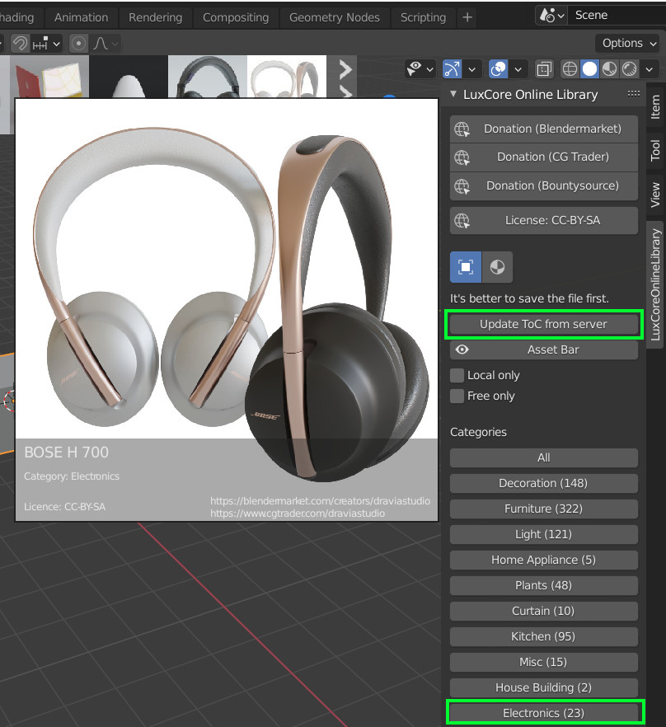Select the Electronics (23) category
Screen dimensions: 666x727
(544, 713)
